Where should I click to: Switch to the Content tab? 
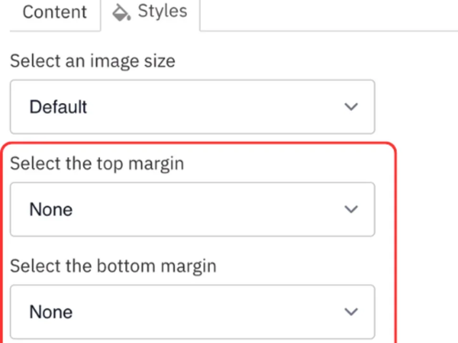[54, 12]
